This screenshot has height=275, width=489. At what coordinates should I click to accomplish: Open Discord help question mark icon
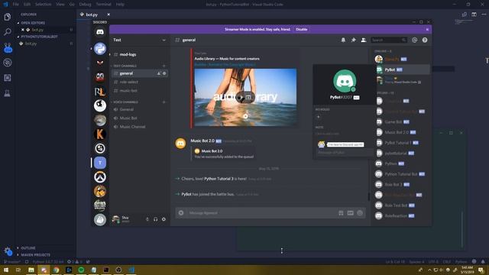point(425,40)
